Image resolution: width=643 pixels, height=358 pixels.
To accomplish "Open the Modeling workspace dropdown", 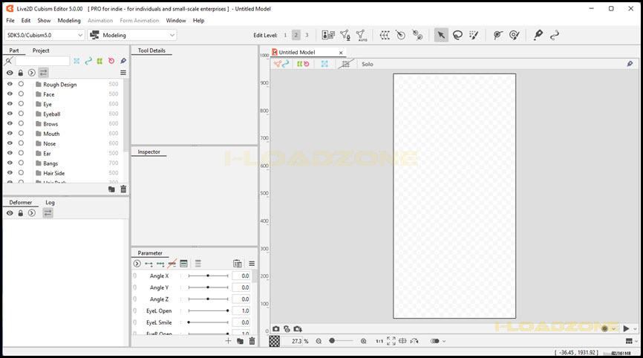I will [x=132, y=35].
